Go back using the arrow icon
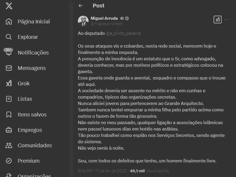This screenshot has height=177, width=236. coord(81,6)
